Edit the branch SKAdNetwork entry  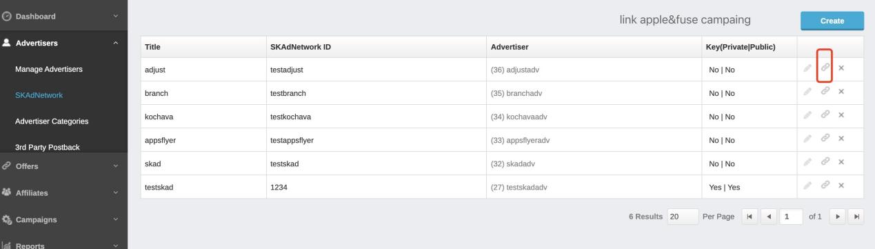coord(807,92)
